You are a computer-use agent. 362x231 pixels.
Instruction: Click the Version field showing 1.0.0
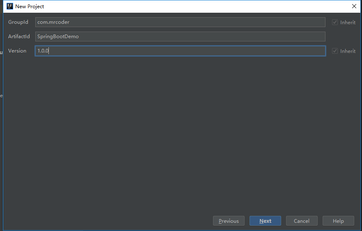[180, 51]
